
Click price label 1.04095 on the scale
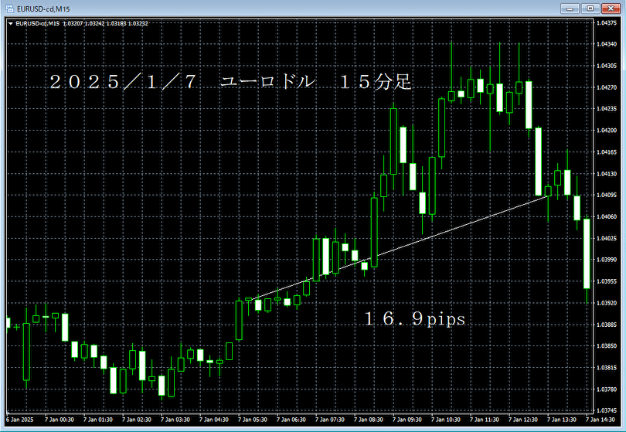[607, 195]
